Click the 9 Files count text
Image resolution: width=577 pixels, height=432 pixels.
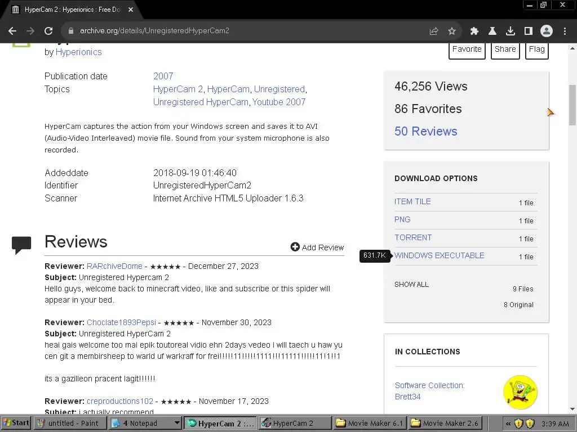pos(523,289)
